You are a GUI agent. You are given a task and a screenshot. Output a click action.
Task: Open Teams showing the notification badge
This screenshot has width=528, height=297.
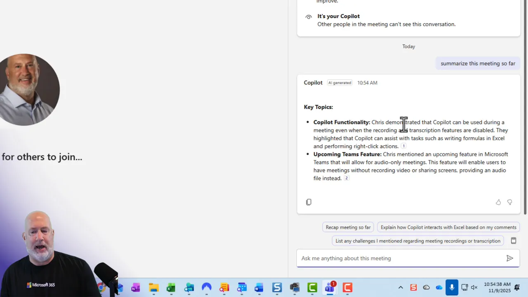[x=329, y=287]
